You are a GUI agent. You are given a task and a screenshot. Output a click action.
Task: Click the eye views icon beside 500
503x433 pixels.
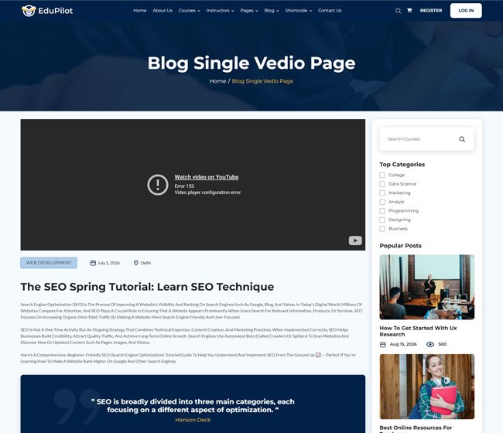click(x=430, y=344)
